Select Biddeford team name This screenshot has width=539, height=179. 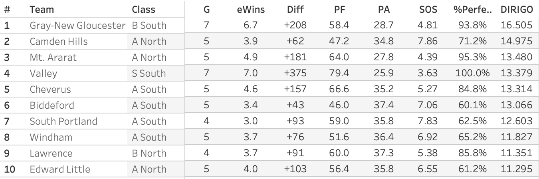point(52,105)
